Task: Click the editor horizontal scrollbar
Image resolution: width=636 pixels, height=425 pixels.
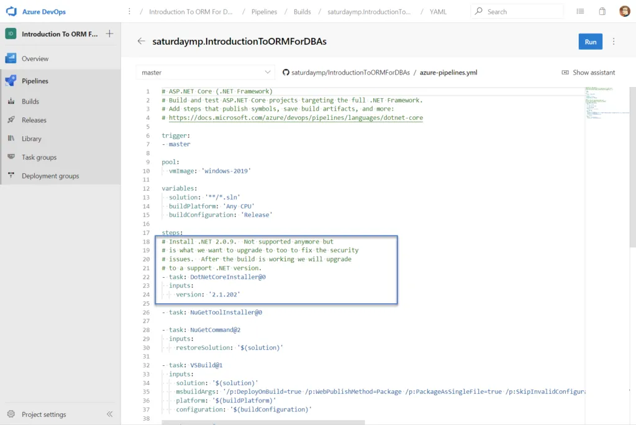Action: [263, 423]
